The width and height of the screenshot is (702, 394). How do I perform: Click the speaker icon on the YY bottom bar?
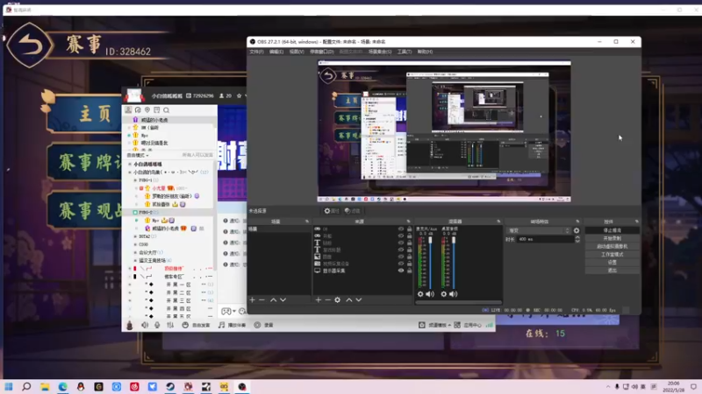[x=145, y=325]
